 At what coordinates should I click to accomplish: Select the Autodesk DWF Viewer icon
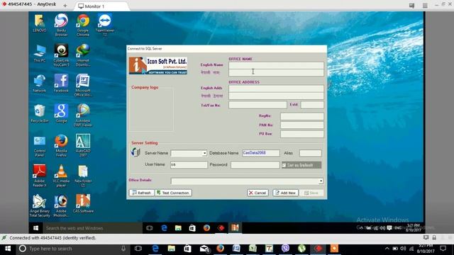83,115
